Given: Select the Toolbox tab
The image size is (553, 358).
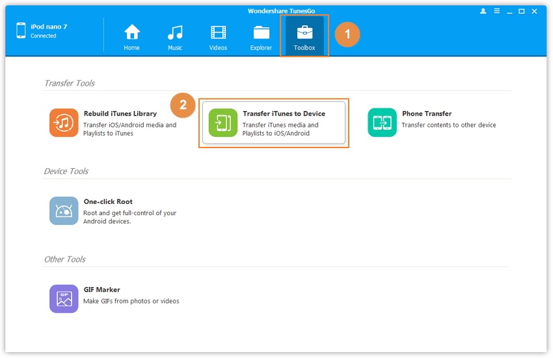Looking at the screenshot, I should [x=304, y=36].
